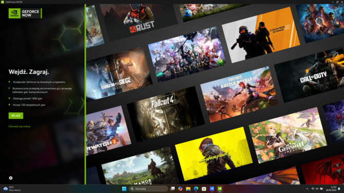Focus the Wyszukaj taskbar search box
The width and height of the screenshot is (344, 193).
[x=148, y=188]
